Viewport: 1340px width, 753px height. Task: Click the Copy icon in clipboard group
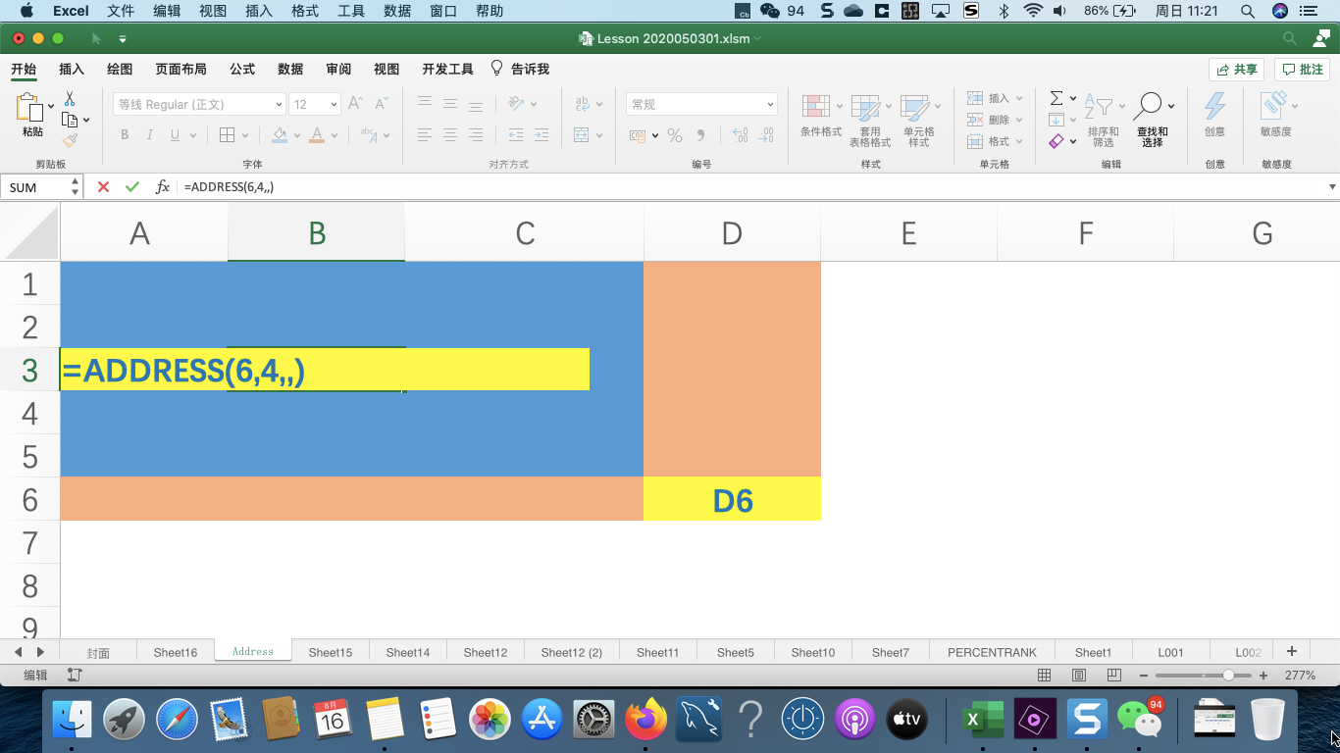click(70, 120)
